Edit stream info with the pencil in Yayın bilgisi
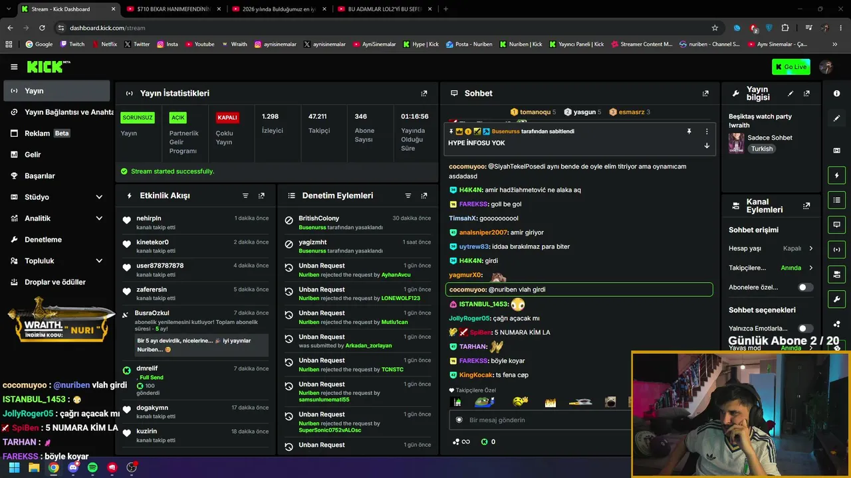Image resolution: width=851 pixels, height=478 pixels. pyautogui.click(x=790, y=94)
